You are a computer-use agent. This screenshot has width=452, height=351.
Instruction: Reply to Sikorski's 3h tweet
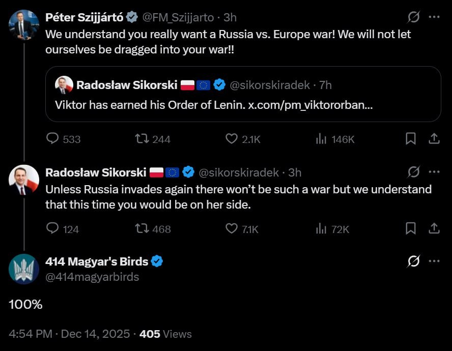(53, 229)
